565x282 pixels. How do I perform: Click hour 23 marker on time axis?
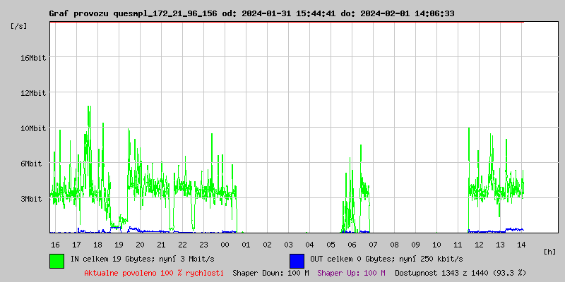click(203, 244)
